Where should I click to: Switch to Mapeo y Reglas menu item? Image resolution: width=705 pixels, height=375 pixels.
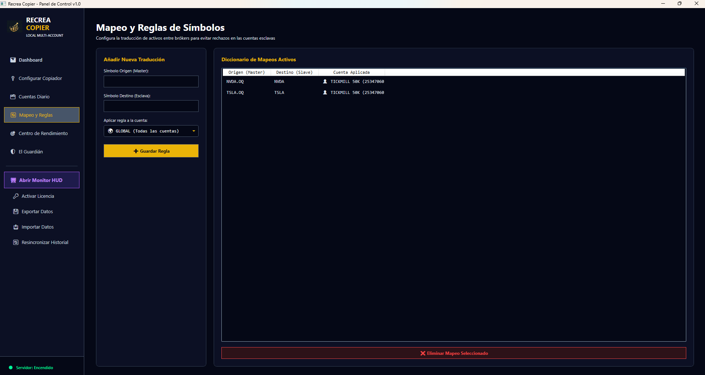coord(42,115)
